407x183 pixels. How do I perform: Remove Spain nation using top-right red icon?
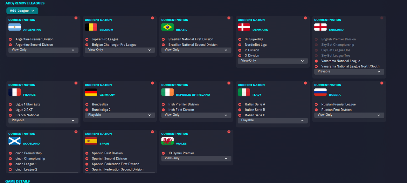(152, 132)
